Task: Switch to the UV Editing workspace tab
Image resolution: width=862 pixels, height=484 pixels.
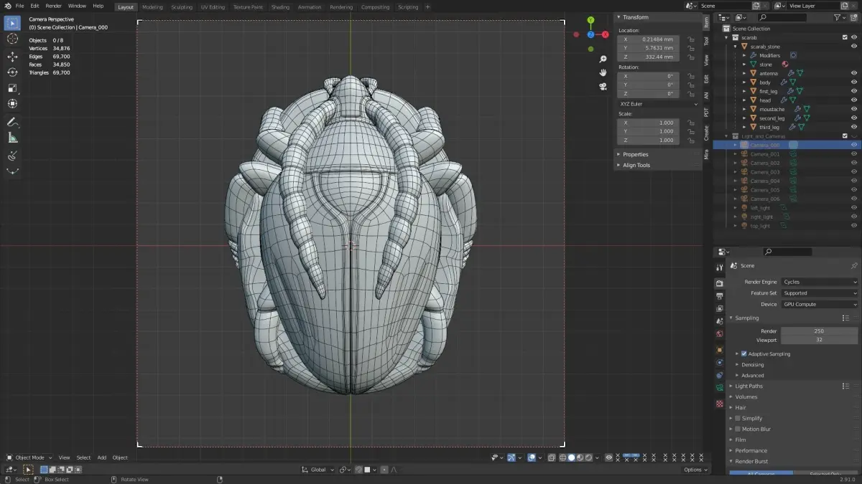Action: [x=213, y=7]
